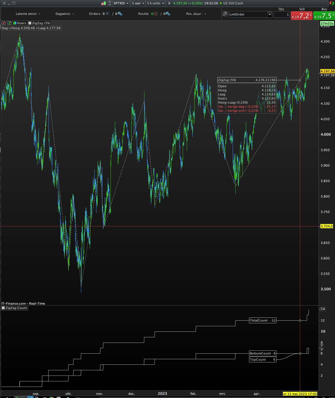This screenshot has height=398, width=335.
Task: Click the TotalCount 12 data label
Action: tap(263, 320)
